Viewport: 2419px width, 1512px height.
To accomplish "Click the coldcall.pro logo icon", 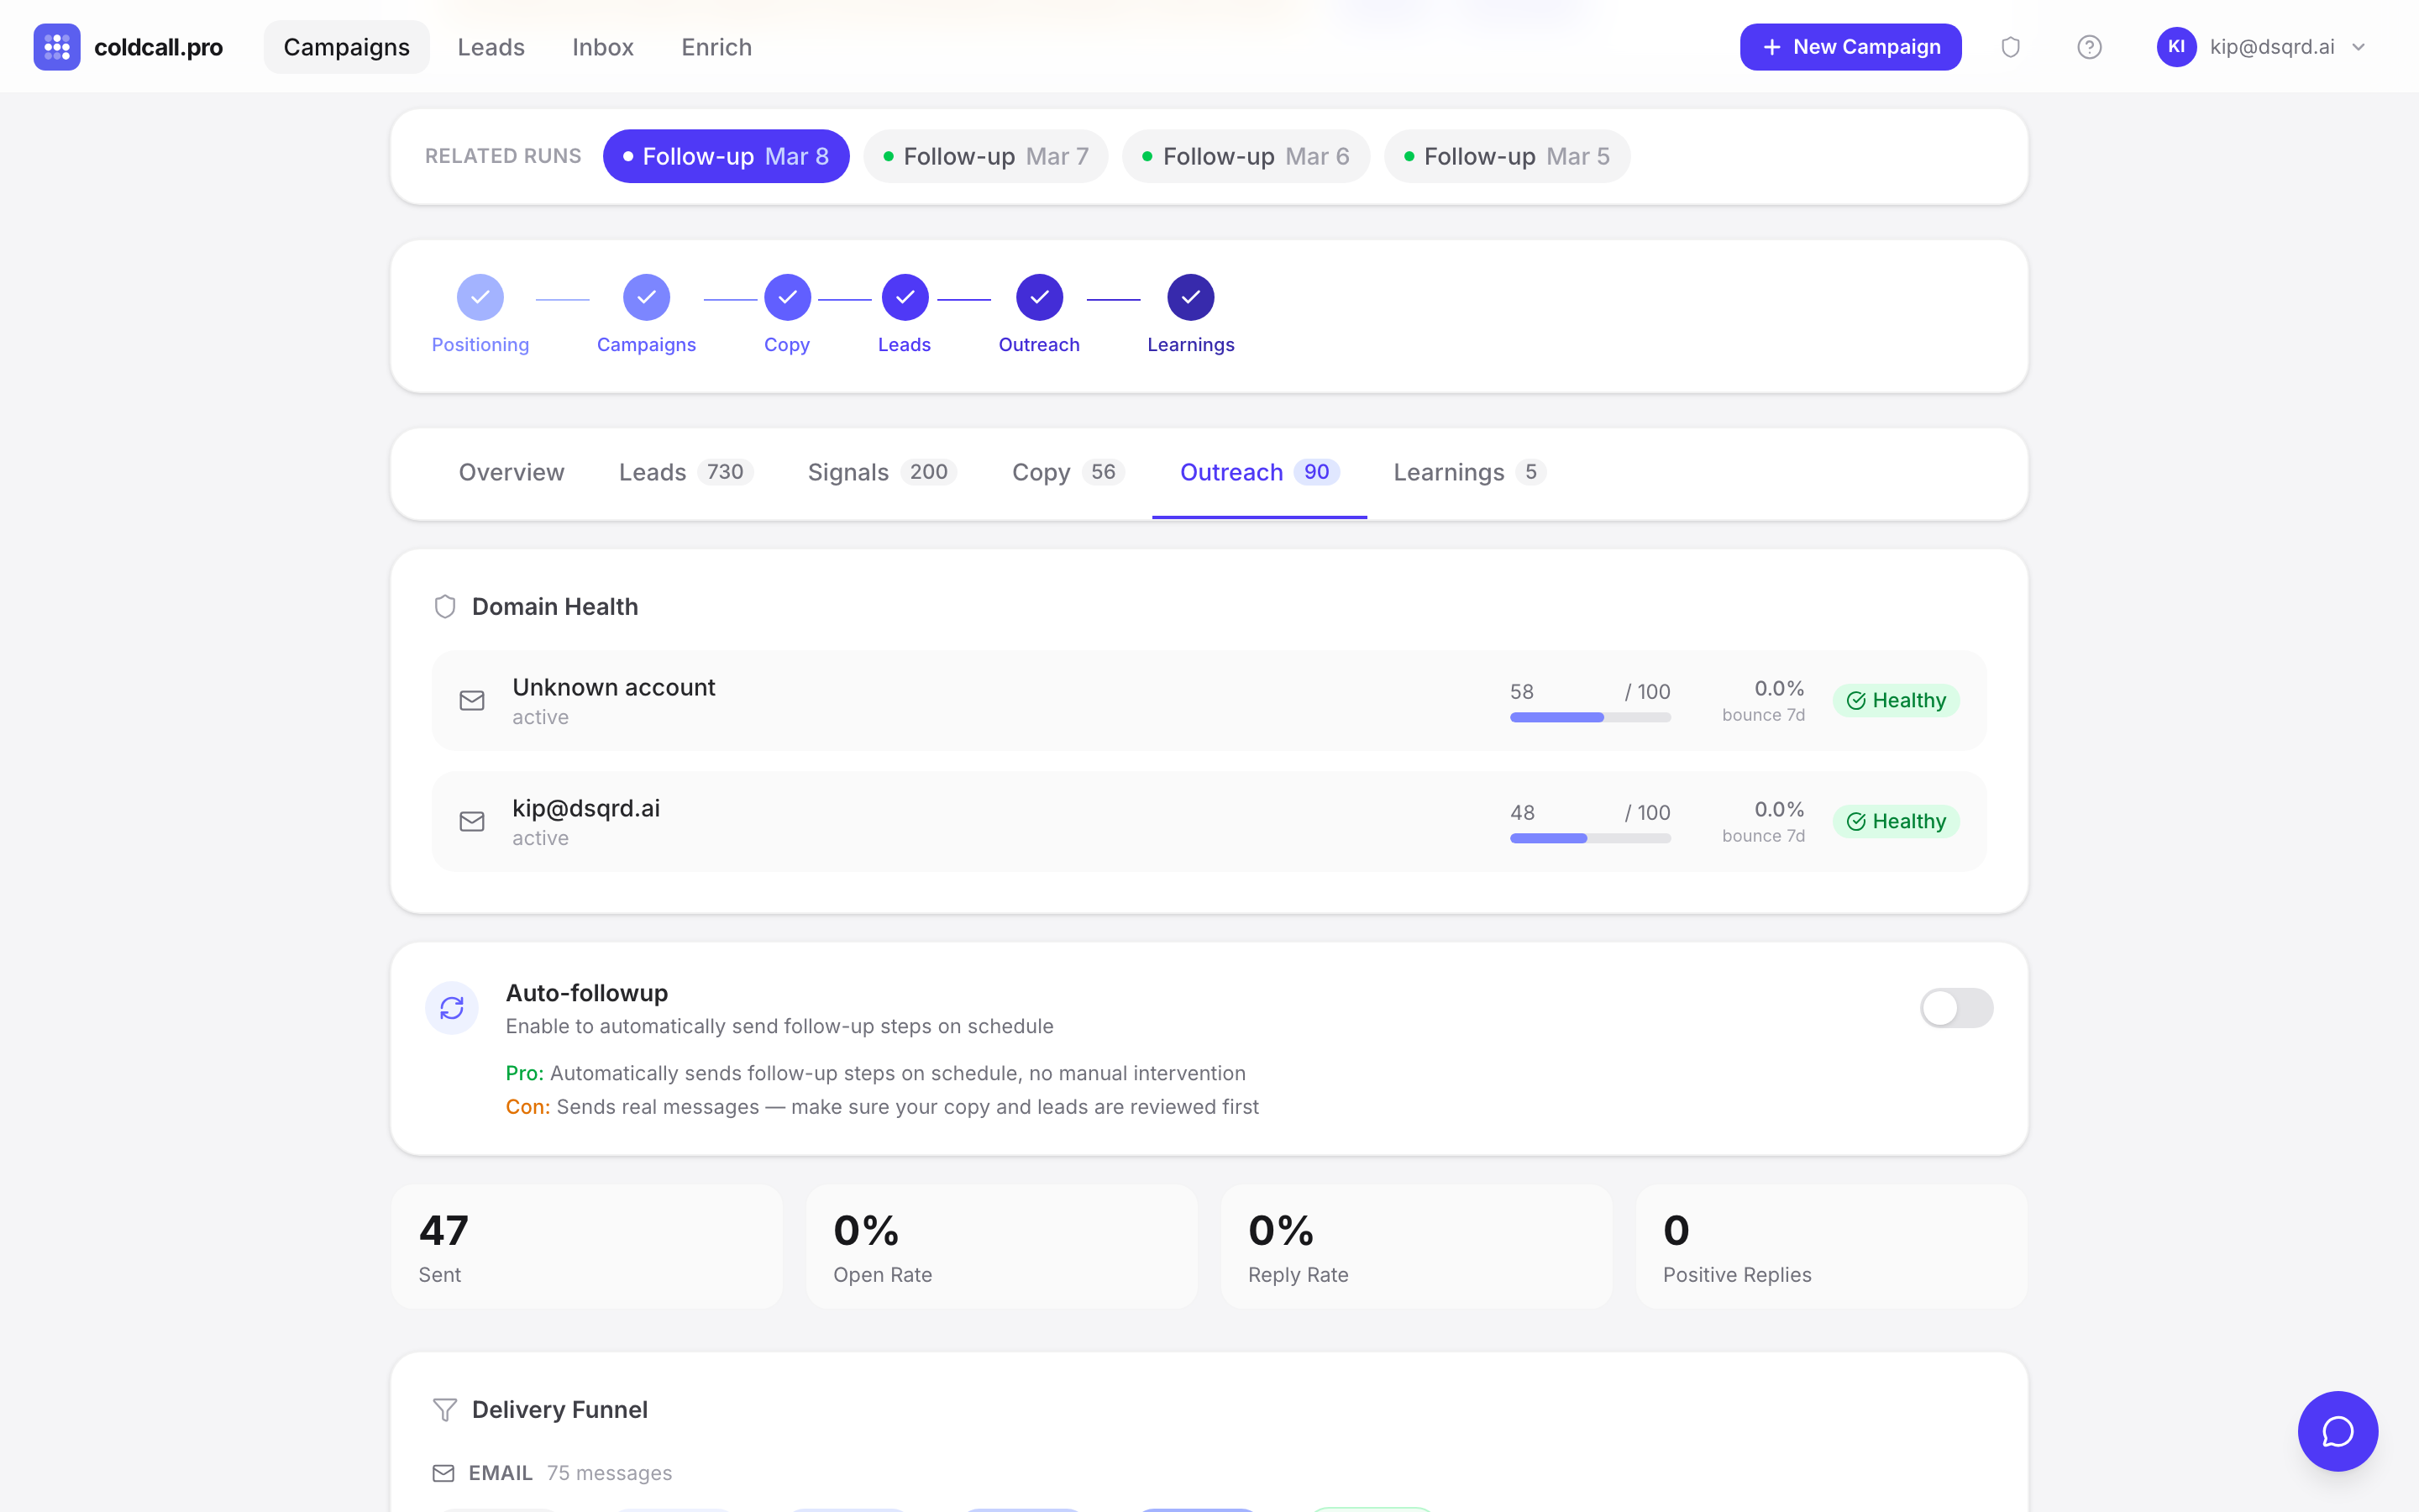I will tap(57, 46).
